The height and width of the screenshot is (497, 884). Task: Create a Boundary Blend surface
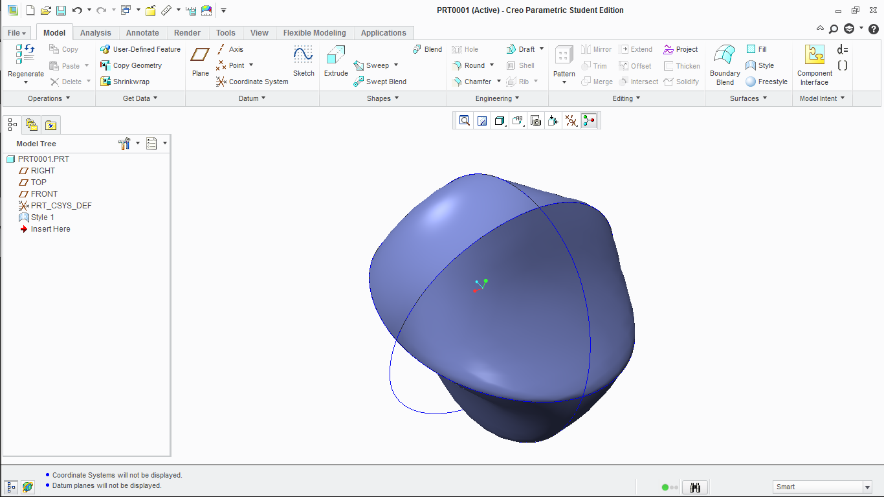pyautogui.click(x=725, y=65)
